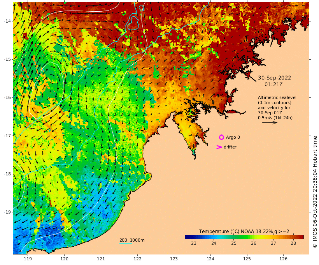Click the IMOS copyright timestamp text
This screenshot has height=265, width=319.
click(315, 192)
